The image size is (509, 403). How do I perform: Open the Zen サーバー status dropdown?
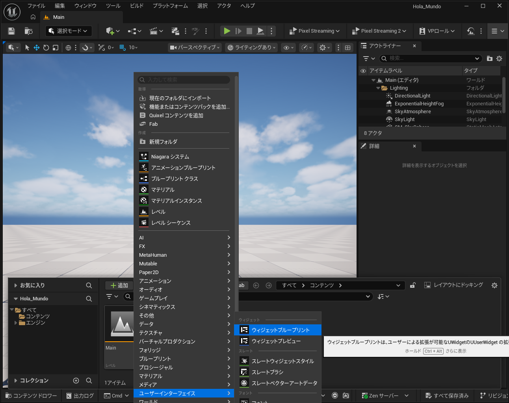(x=385, y=396)
